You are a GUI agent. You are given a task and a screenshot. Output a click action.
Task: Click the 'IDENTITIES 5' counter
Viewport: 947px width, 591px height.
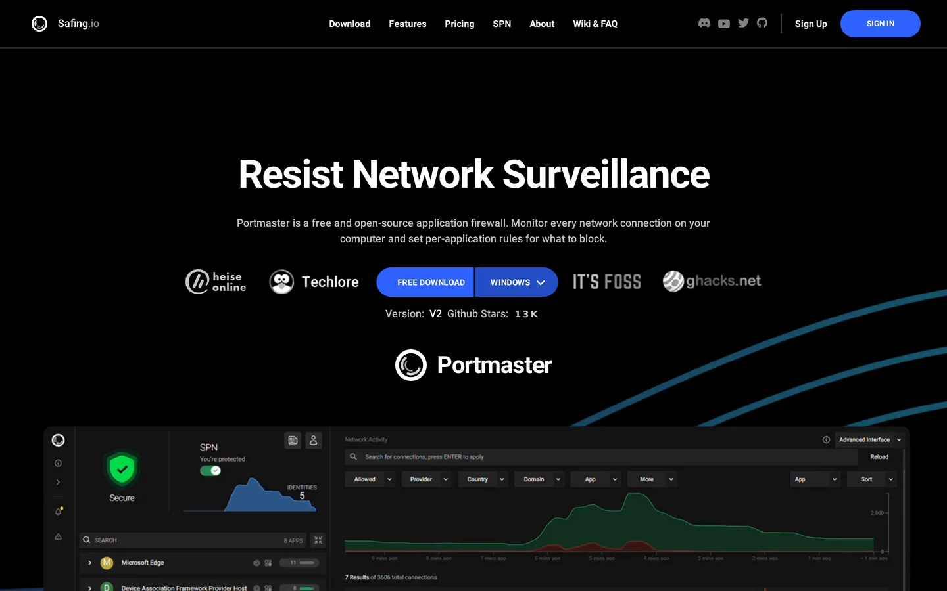click(302, 492)
